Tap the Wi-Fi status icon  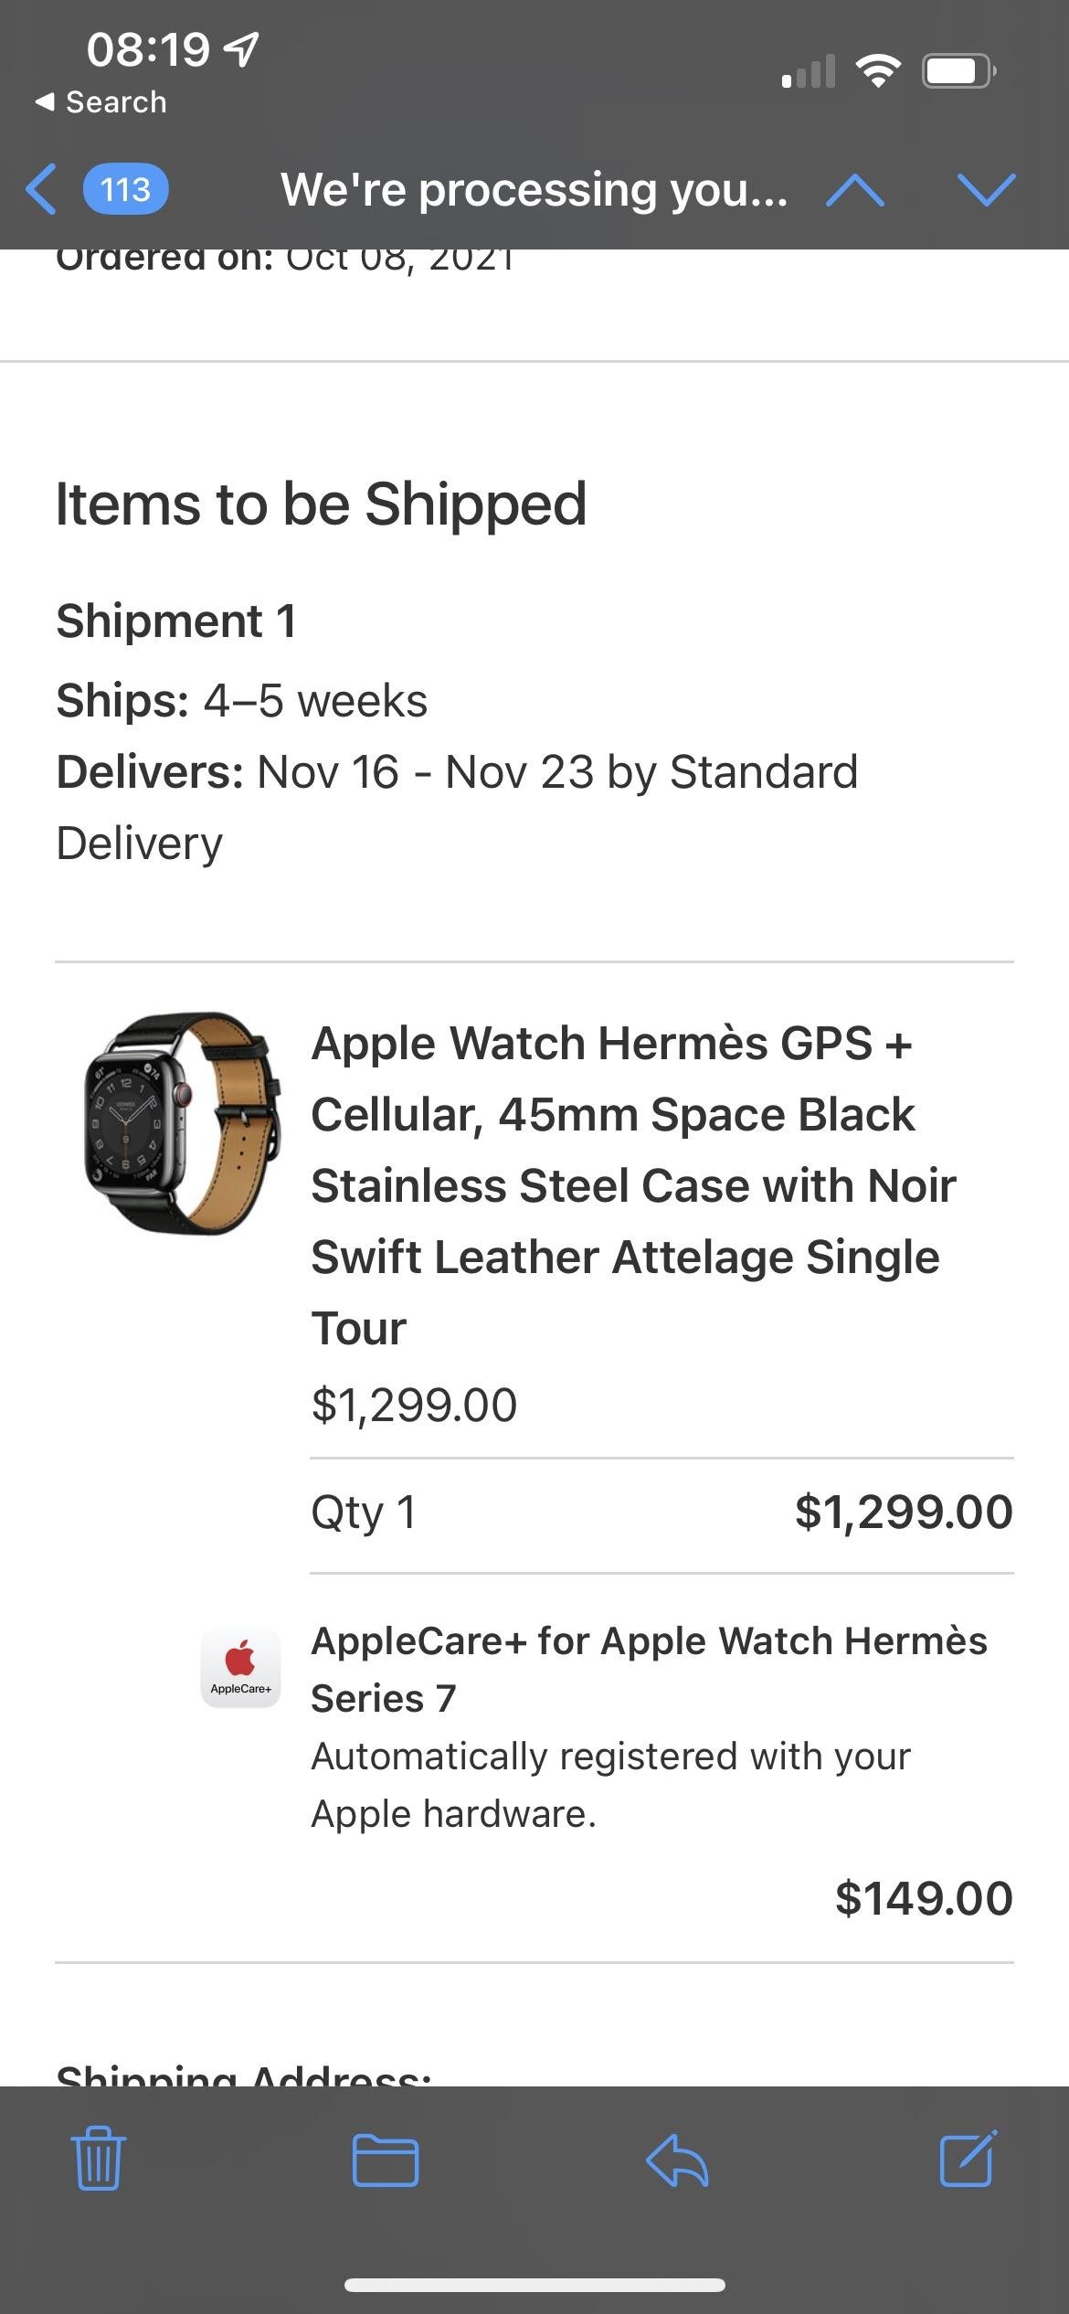click(878, 70)
